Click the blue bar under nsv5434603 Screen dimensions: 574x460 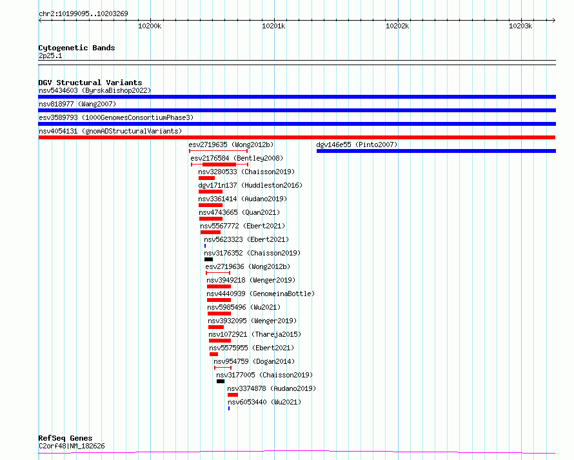pyautogui.click(x=297, y=97)
